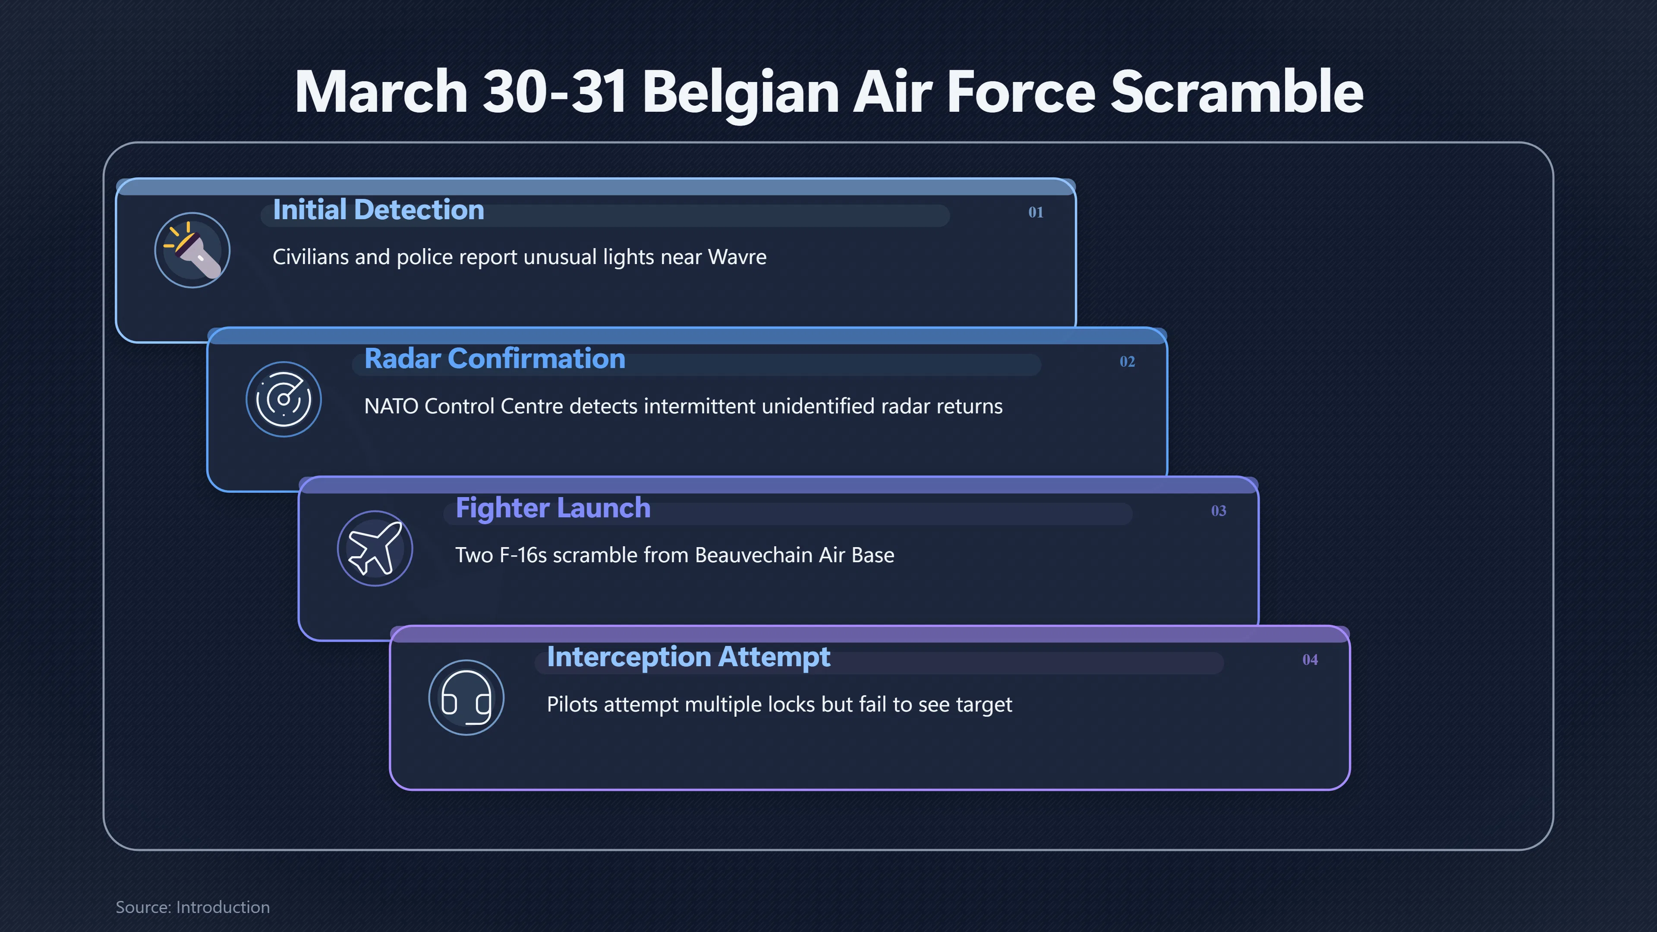Screen dimensions: 1657x932
Task: Select the Interception Attempt heading
Action: (x=688, y=657)
